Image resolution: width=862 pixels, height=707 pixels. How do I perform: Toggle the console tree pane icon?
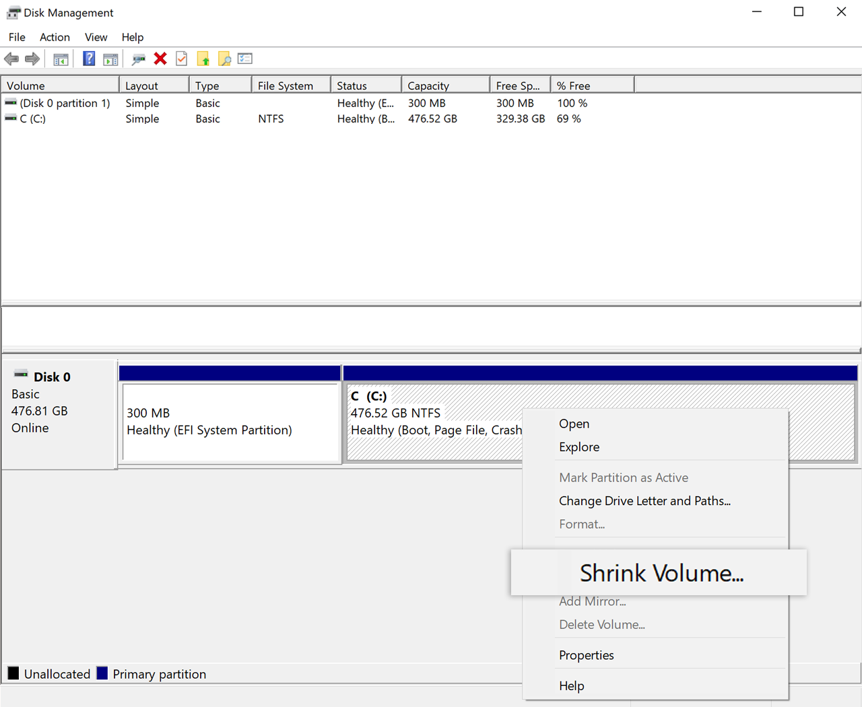click(61, 59)
